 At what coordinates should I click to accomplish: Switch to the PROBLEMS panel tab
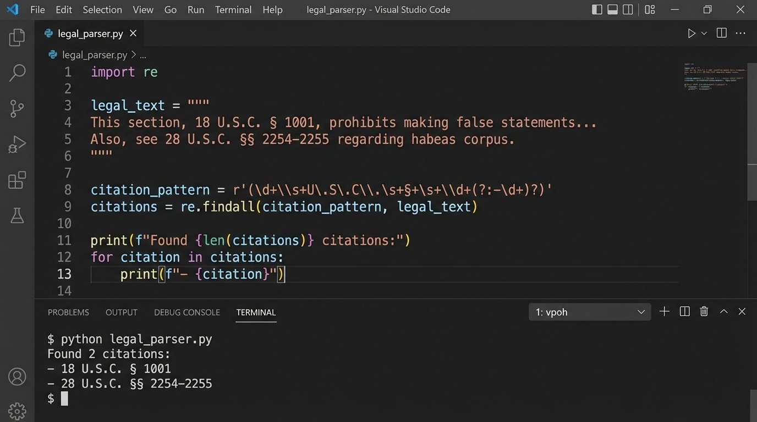tap(68, 312)
